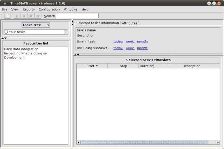Collapse the task information pane using split arrows

pyautogui.click(x=75, y=55)
